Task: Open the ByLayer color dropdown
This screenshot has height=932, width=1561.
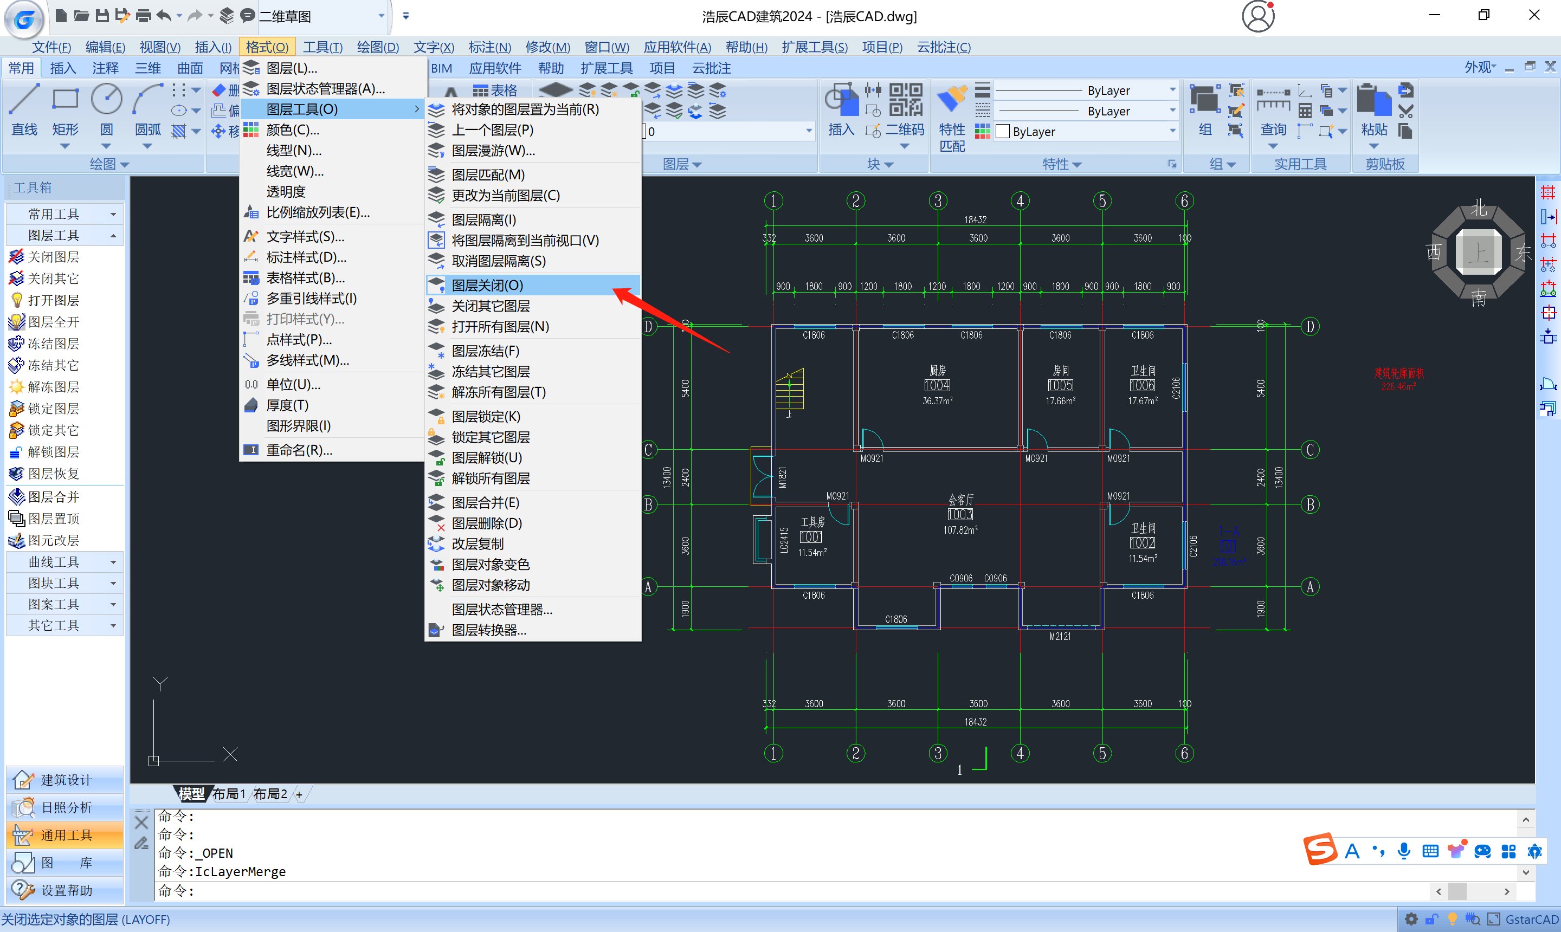Action: click(x=1172, y=131)
